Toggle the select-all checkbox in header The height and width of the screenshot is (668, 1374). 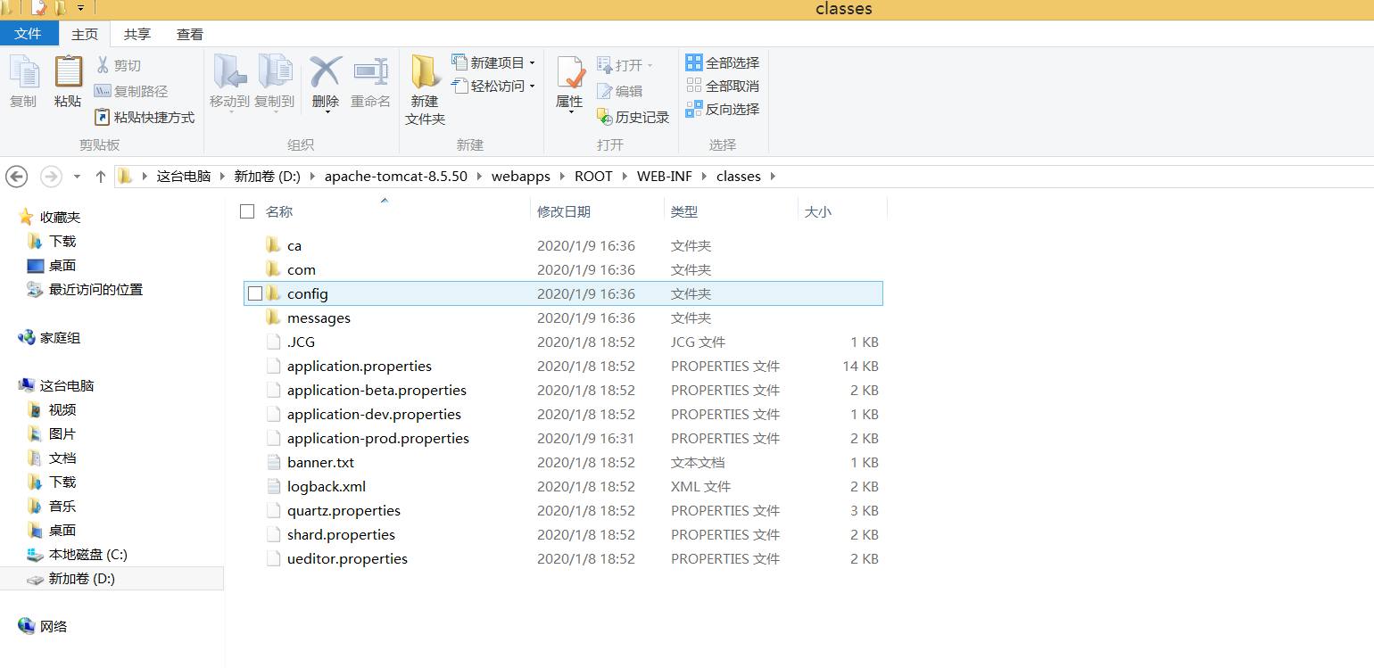[247, 211]
